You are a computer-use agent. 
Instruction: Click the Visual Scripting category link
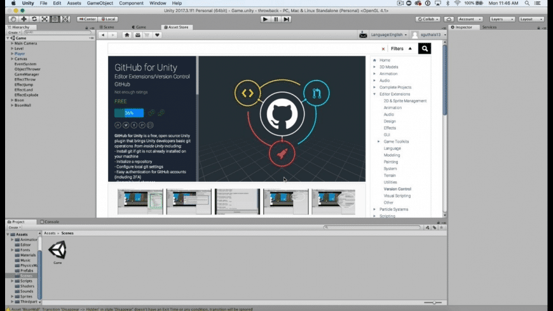coord(397,195)
